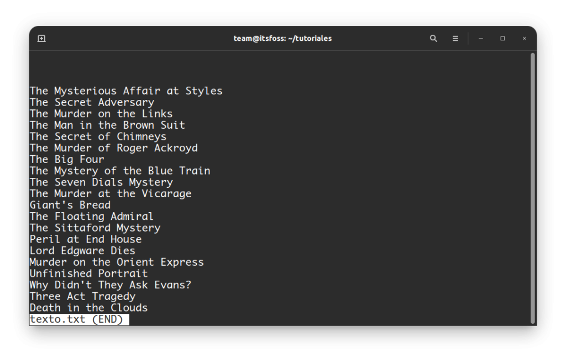
Task: Click the line The Floating Admiral
Action: pos(92,217)
